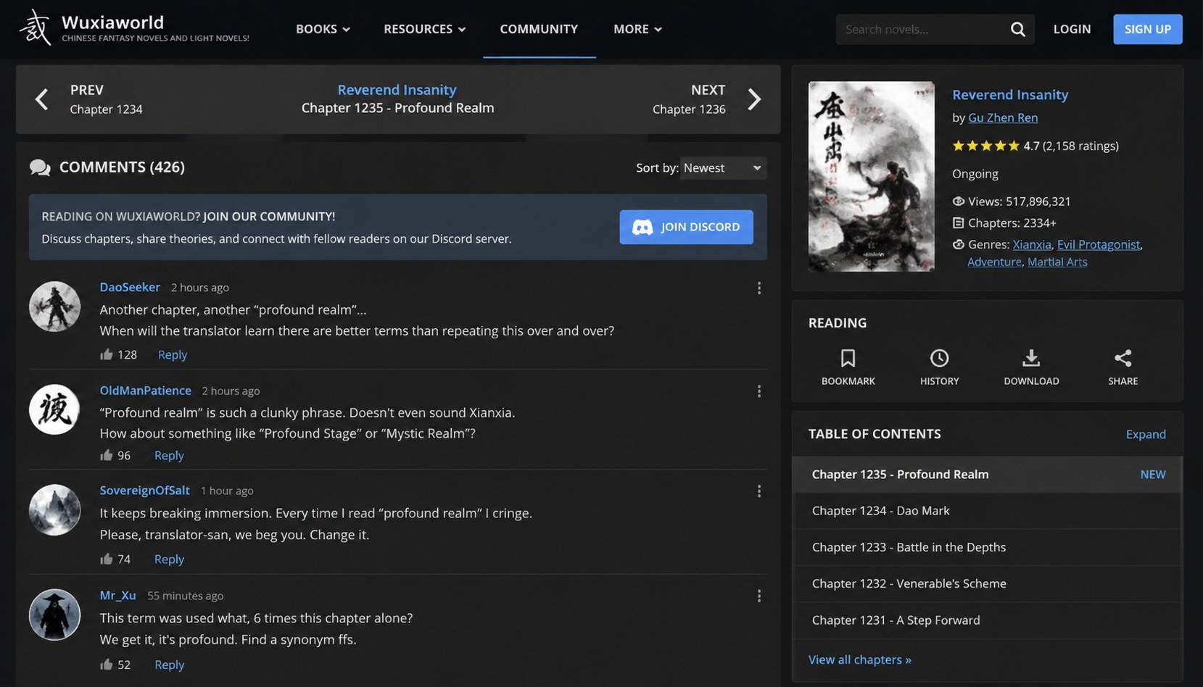The width and height of the screenshot is (1203, 687).
Task: Click the Bookmark icon
Action: click(x=848, y=358)
